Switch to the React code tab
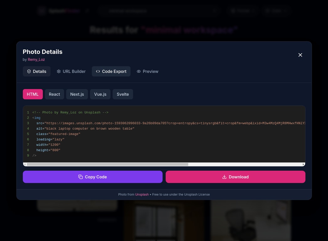328x241 pixels. 54,94
